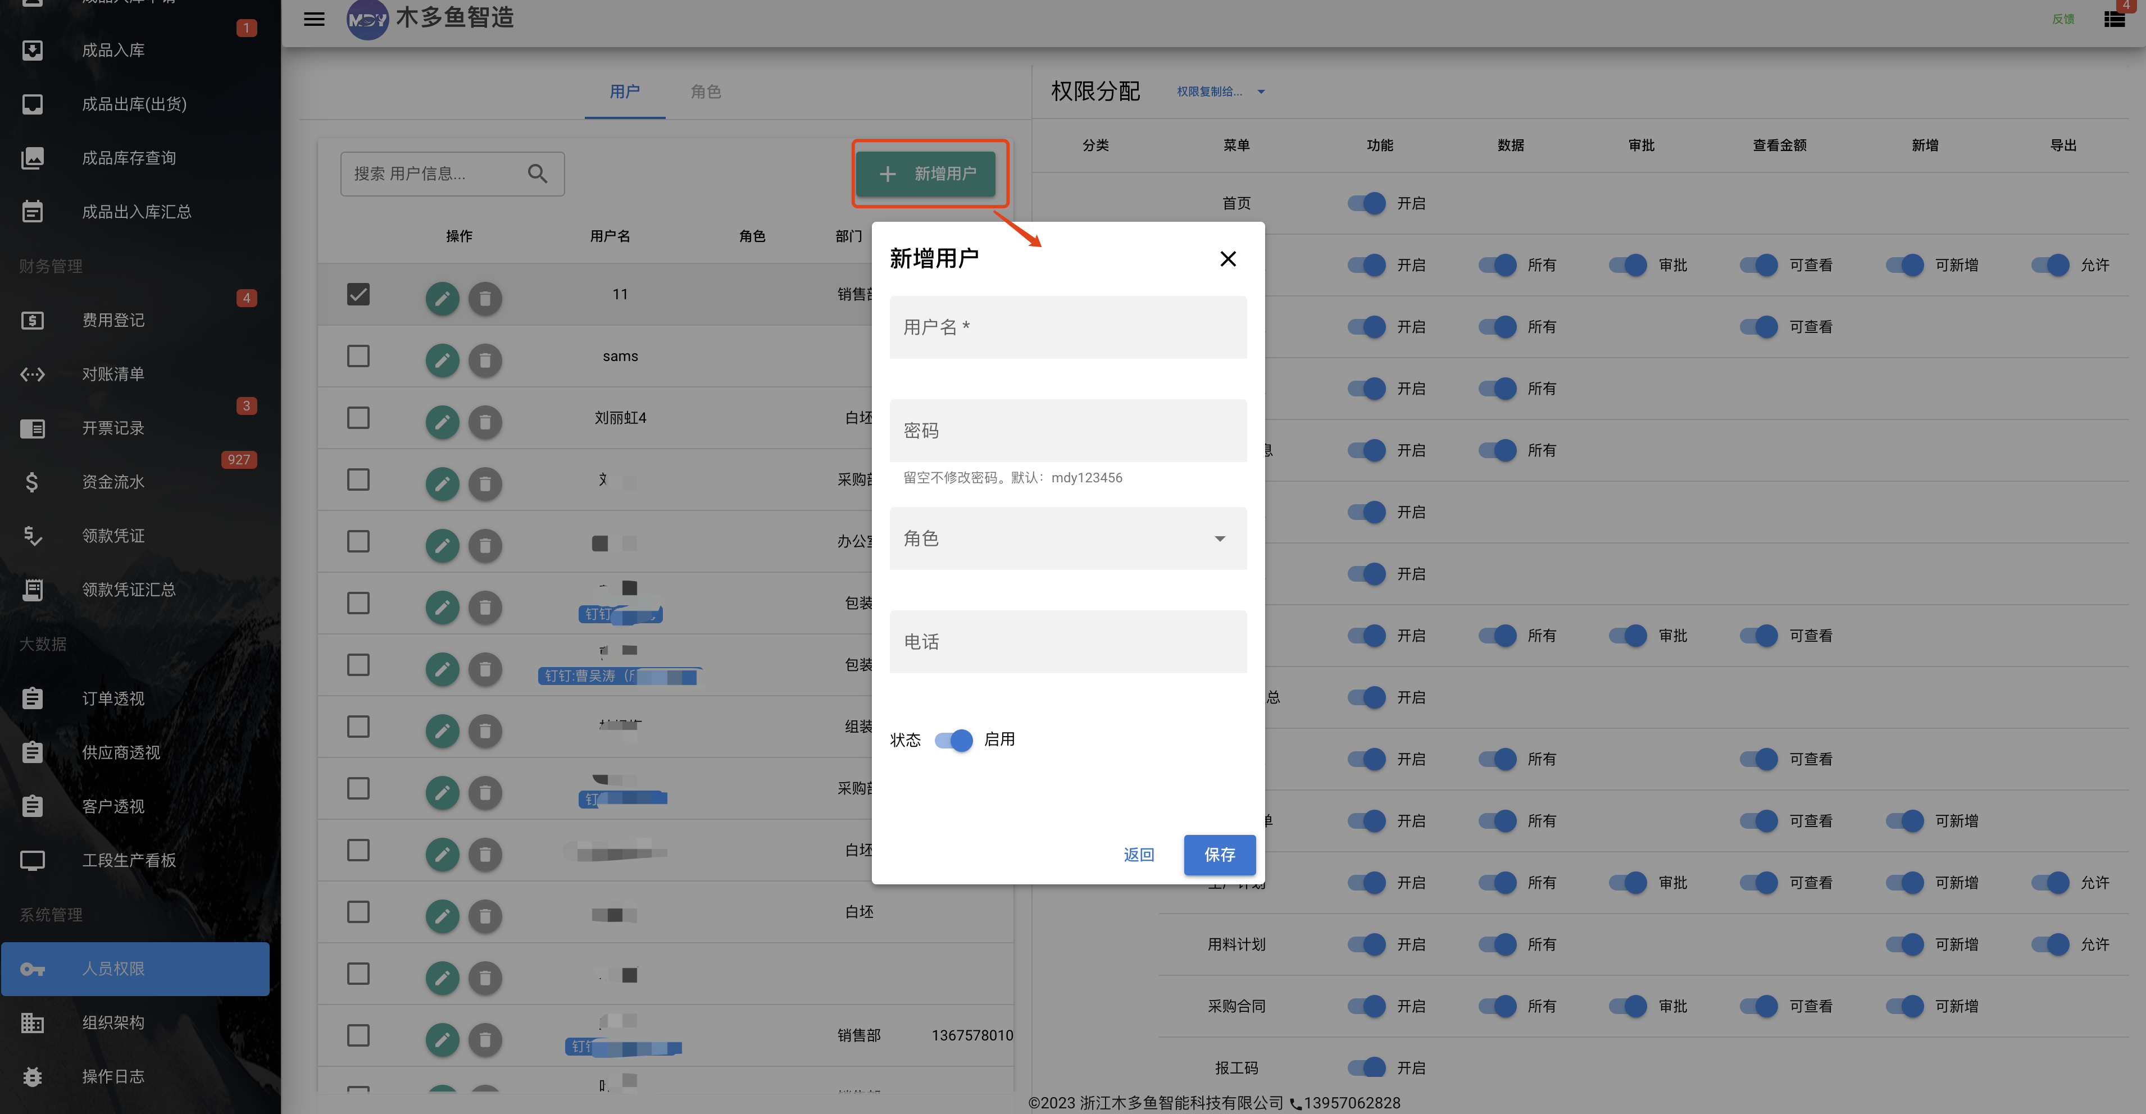Select the 用户 tab
2146x1114 pixels.
[625, 92]
